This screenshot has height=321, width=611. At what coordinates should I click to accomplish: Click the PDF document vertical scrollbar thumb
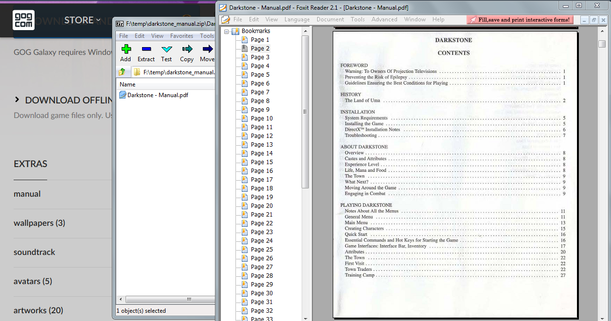[x=602, y=44]
